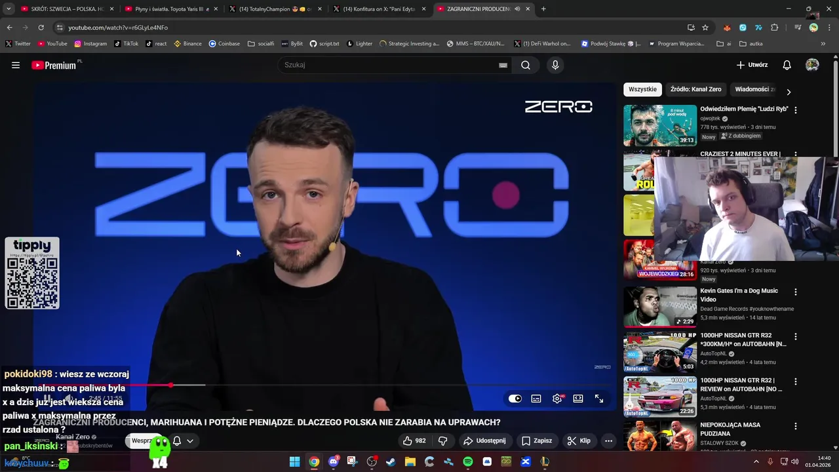Dislike the video with thumbs down
Screen dimensions: 839x472
pos(443,441)
